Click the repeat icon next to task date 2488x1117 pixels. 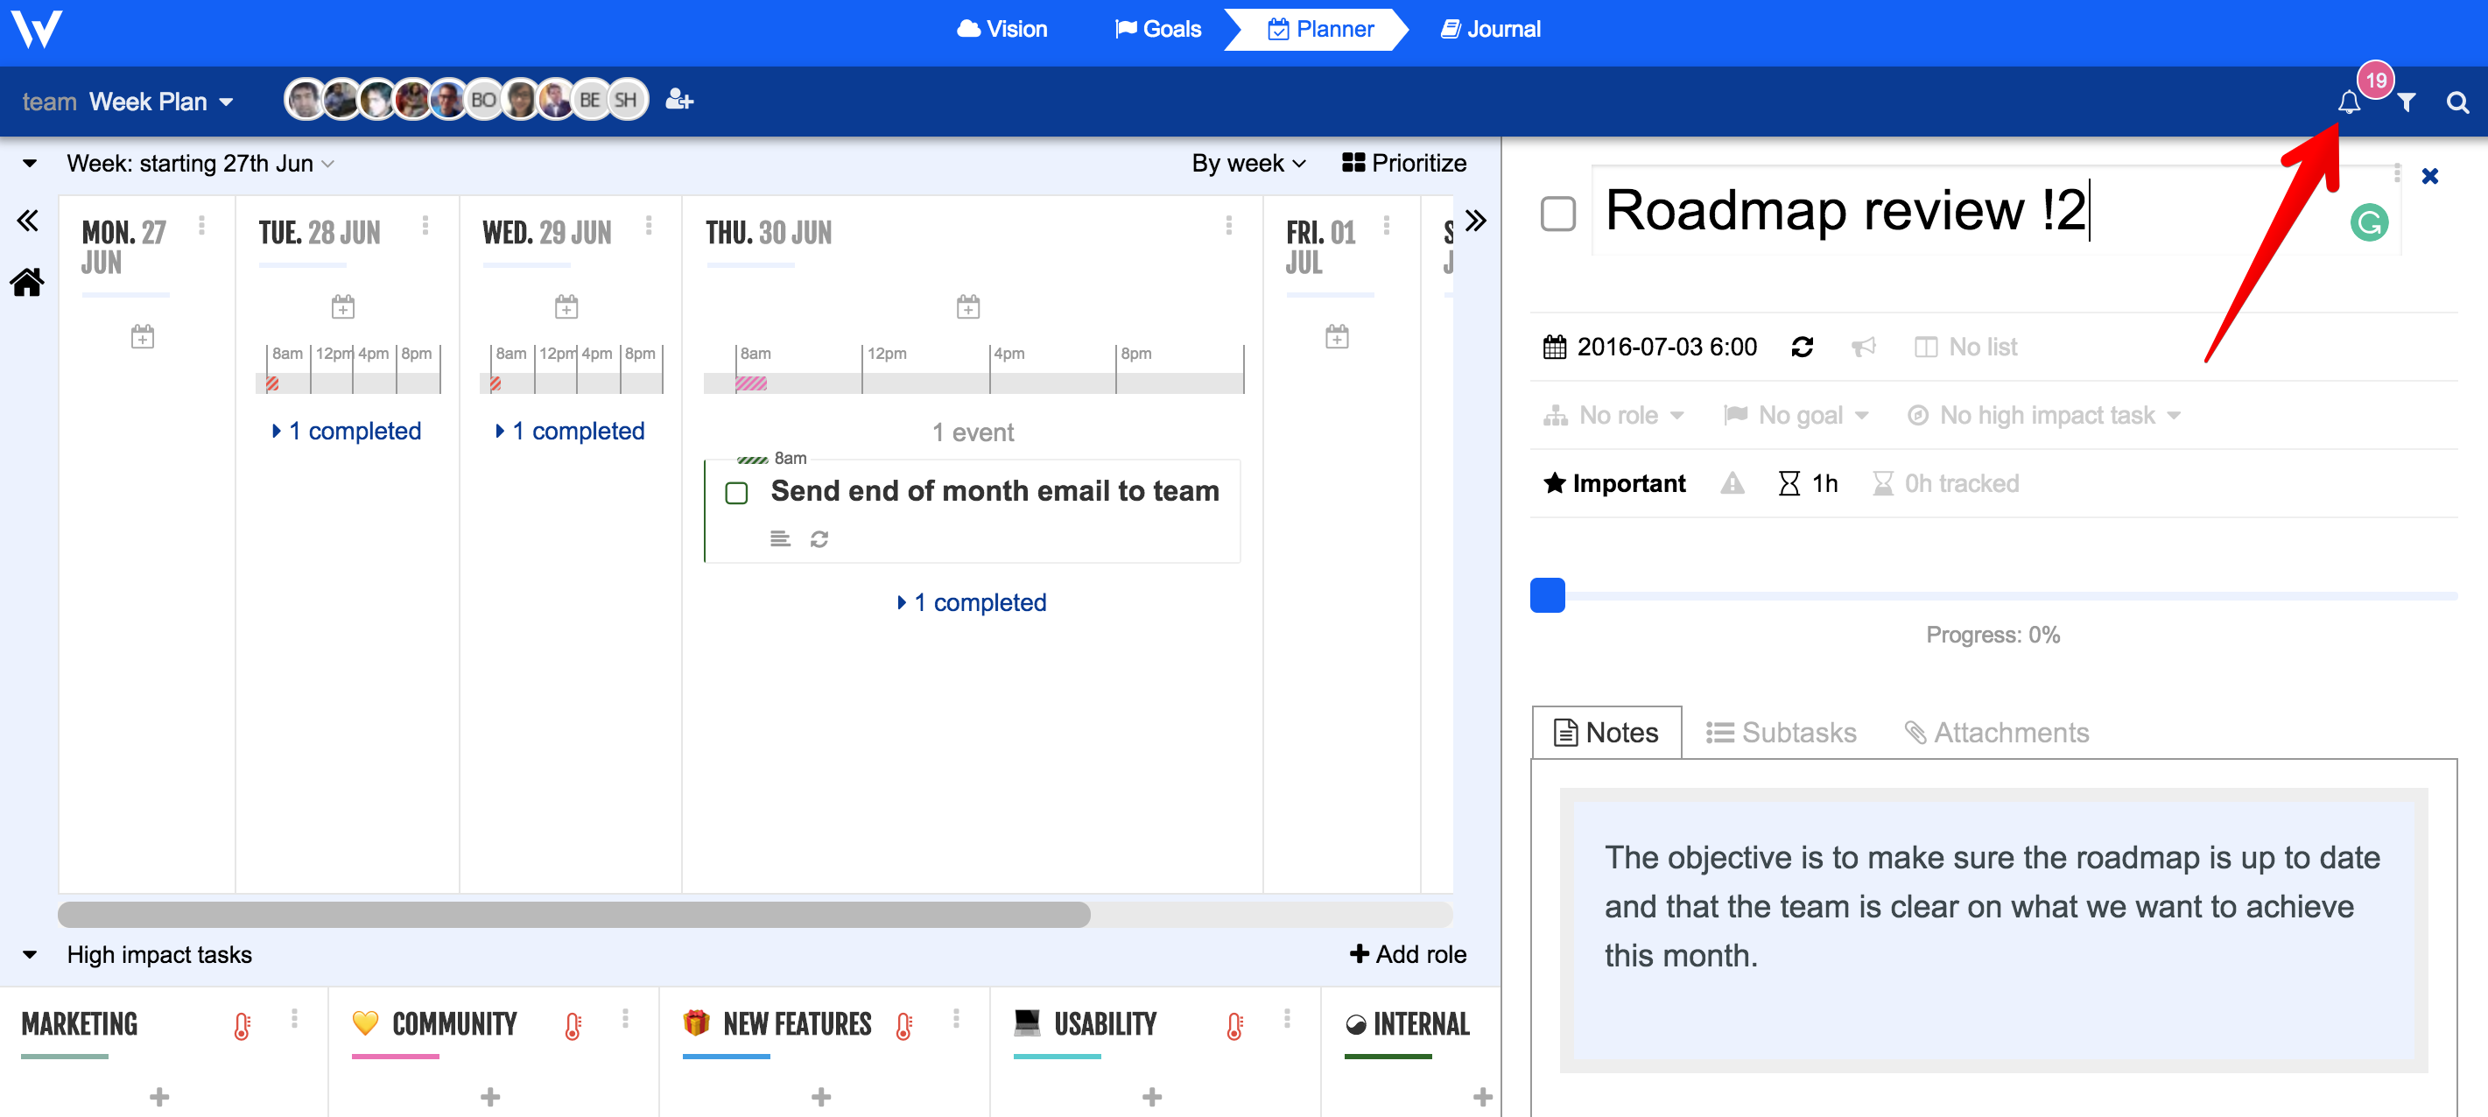pos(1804,347)
